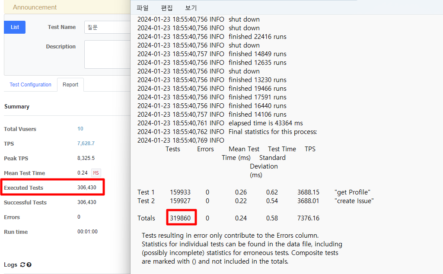Click the TPS value 7,628.7
Viewport: 443px width, 274px height.
86,143
